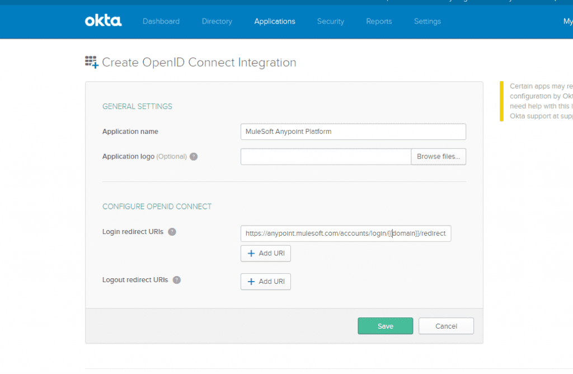Click the Configure OpenID Connect heading
Viewport: 573px width, 374px height.
[x=157, y=207]
